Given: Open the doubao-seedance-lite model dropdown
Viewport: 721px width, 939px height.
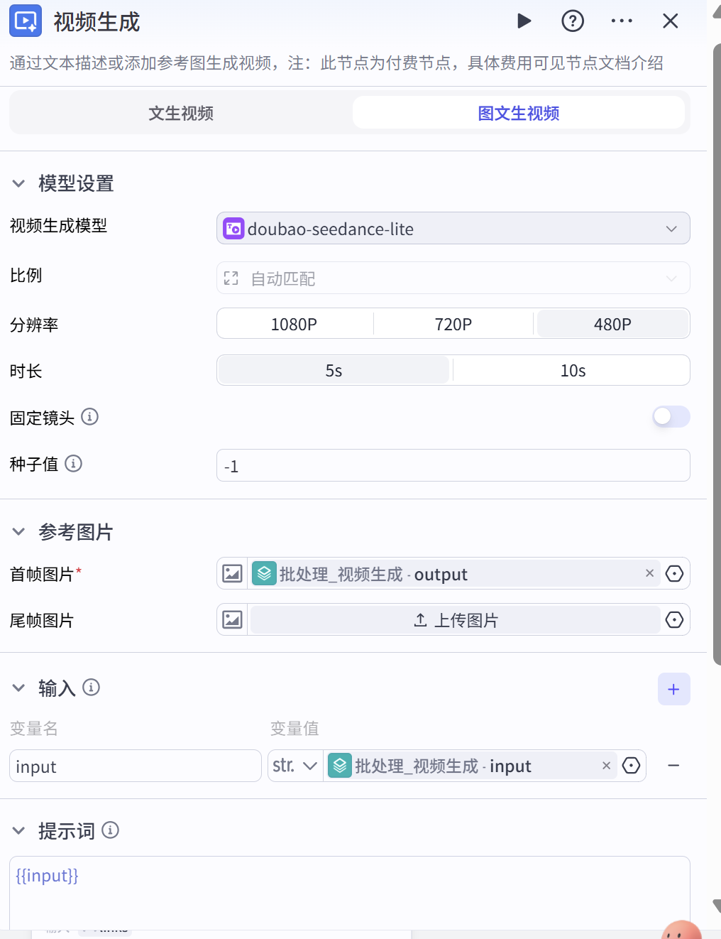Looking at the screenshot, I should (x=453, y=228).
